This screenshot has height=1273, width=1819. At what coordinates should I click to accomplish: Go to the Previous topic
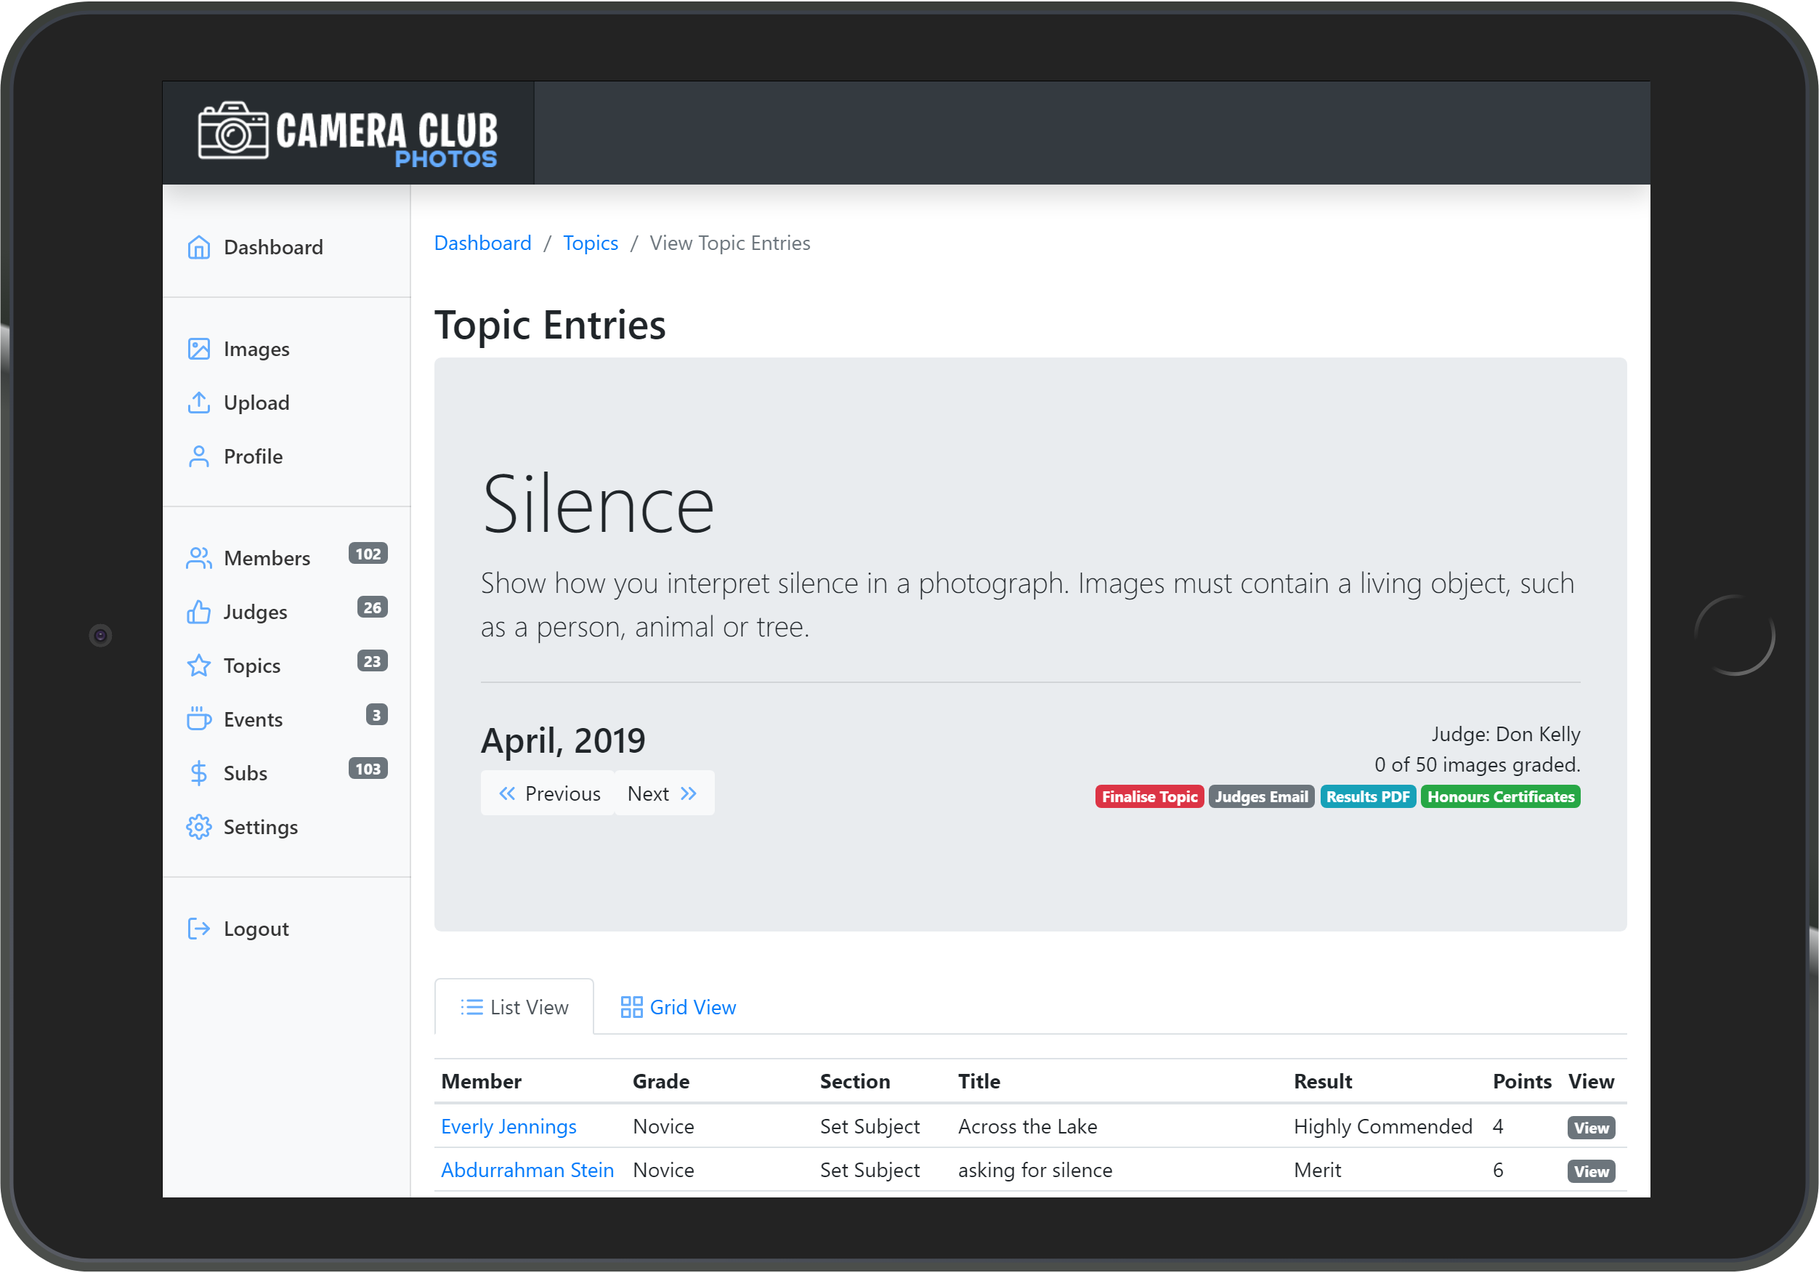click(548, 793)
